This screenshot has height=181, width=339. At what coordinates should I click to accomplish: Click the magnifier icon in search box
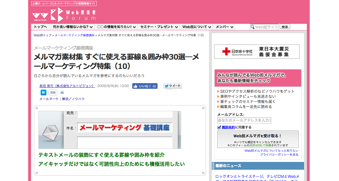(253, 27)
